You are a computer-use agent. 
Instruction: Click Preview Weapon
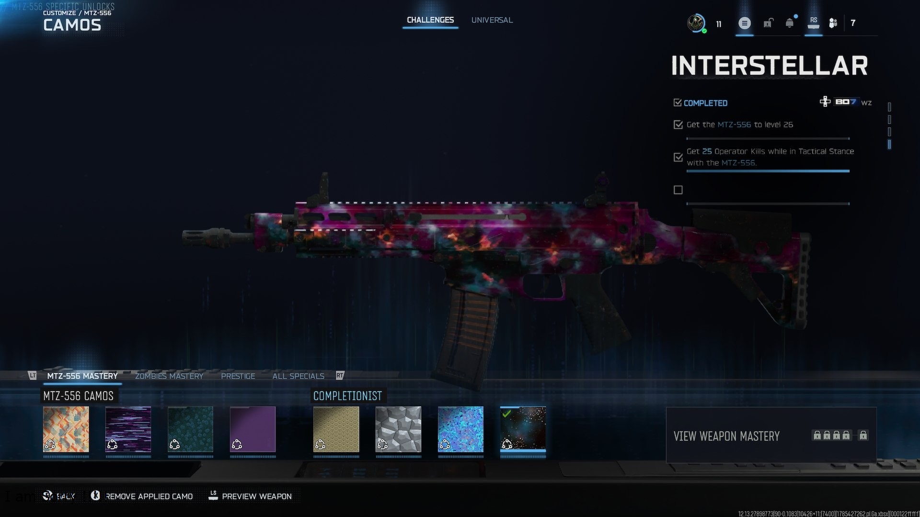[257, 496]
